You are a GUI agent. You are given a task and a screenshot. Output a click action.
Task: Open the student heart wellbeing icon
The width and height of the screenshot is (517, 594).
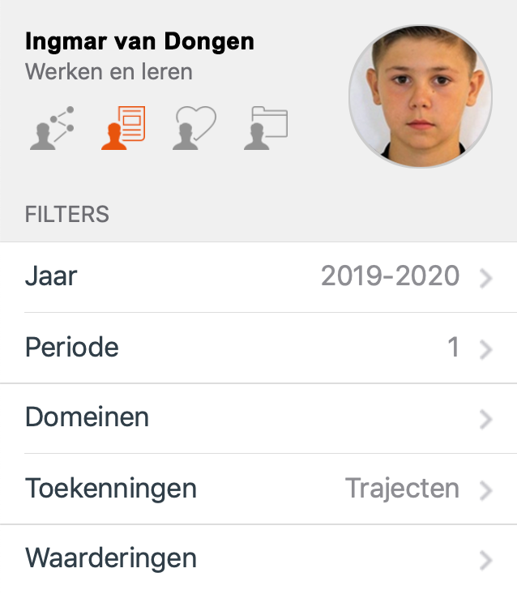(194, 128)
